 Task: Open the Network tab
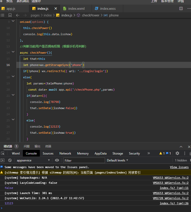(65, 153)
